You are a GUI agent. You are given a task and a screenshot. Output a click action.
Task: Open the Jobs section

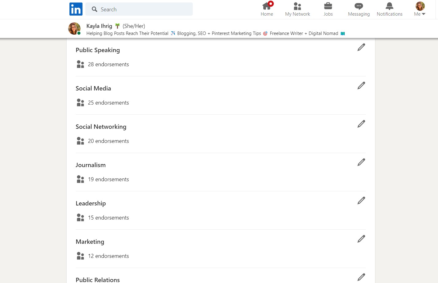point(328,10)
